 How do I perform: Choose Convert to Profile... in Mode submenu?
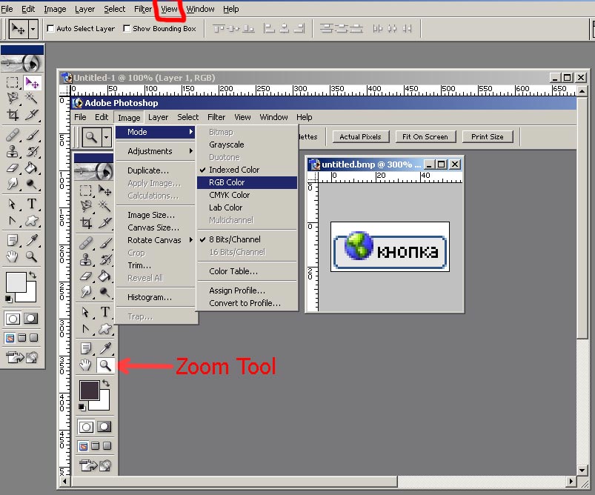247,303
